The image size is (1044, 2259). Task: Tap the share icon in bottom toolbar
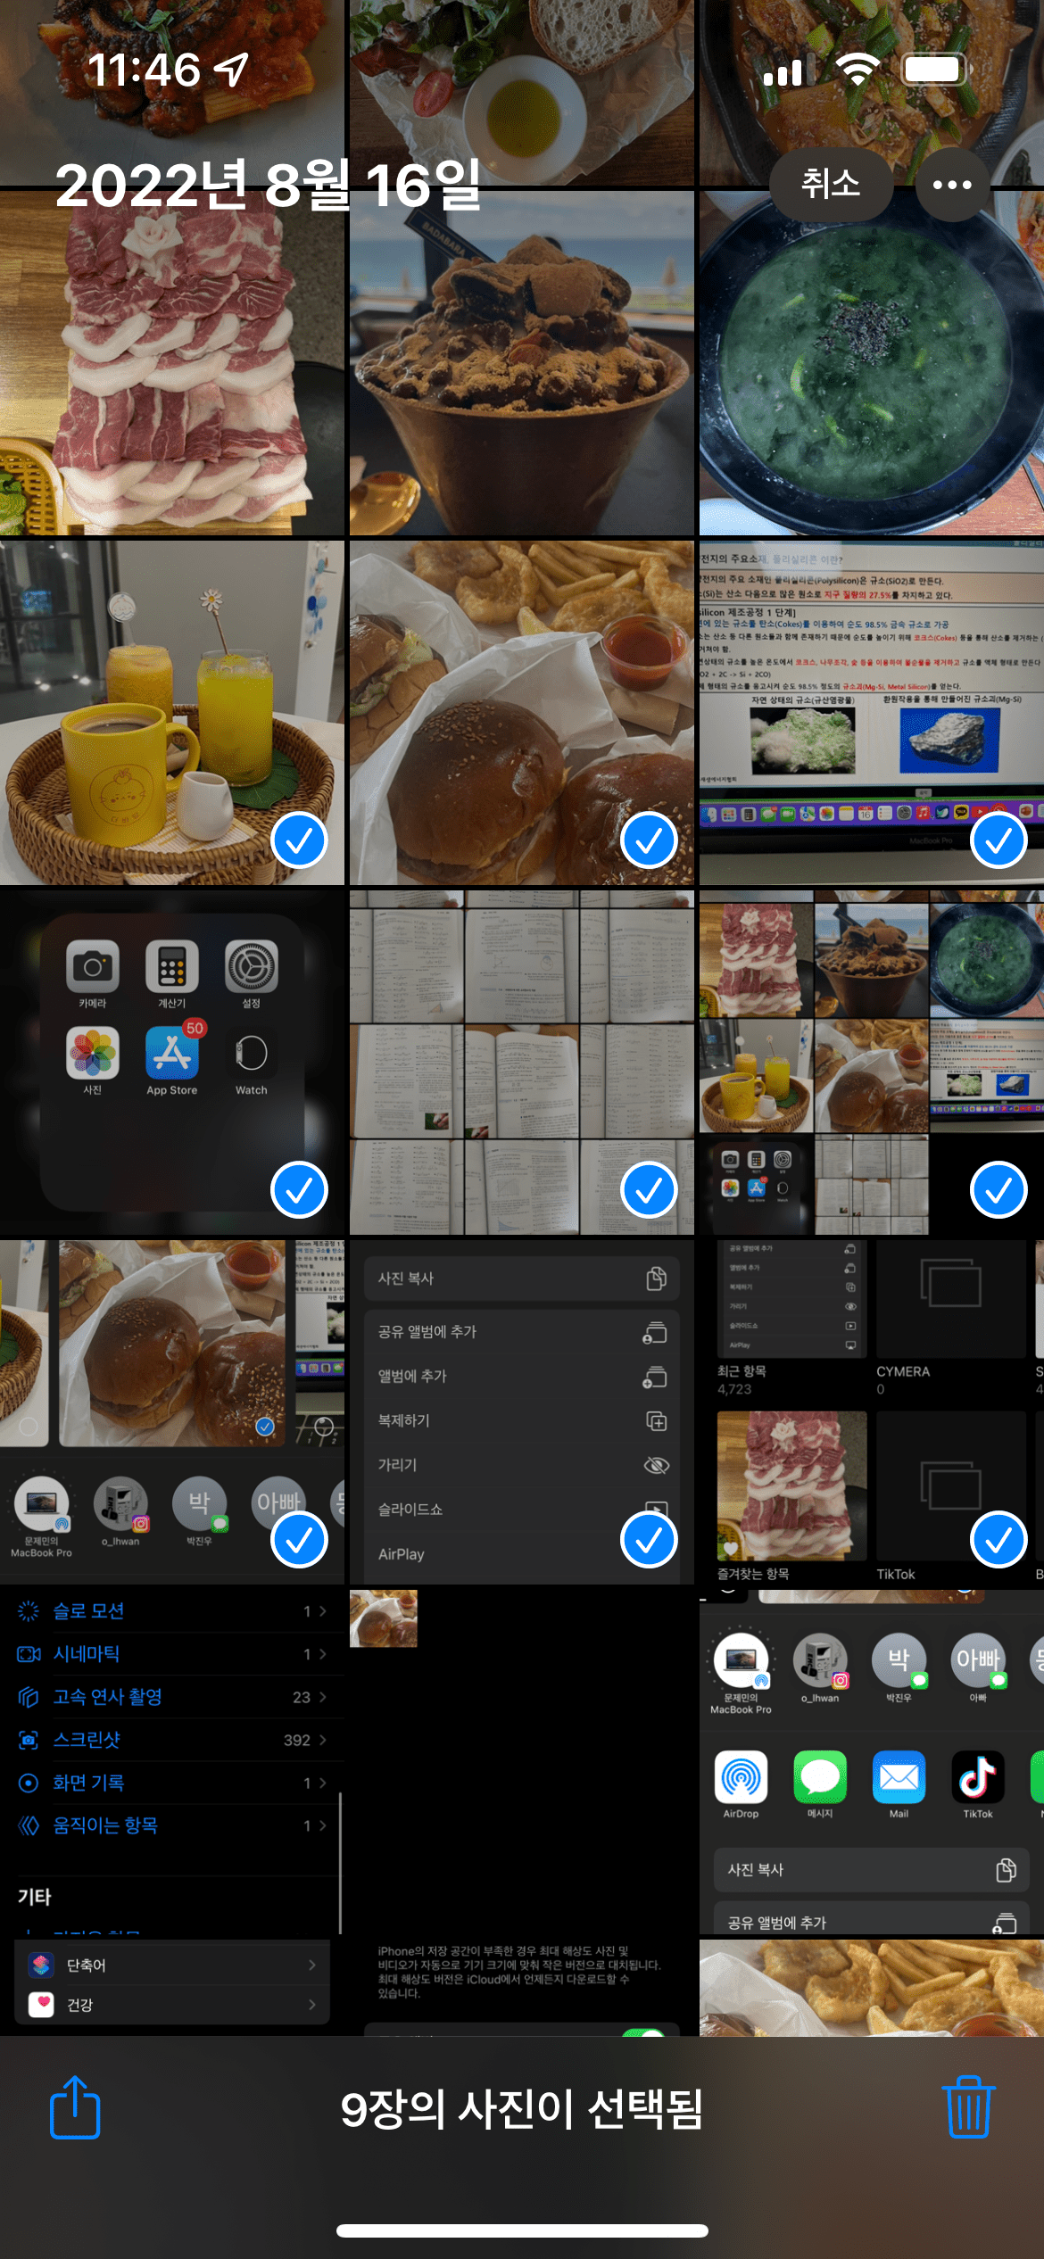click(75, 2107)
